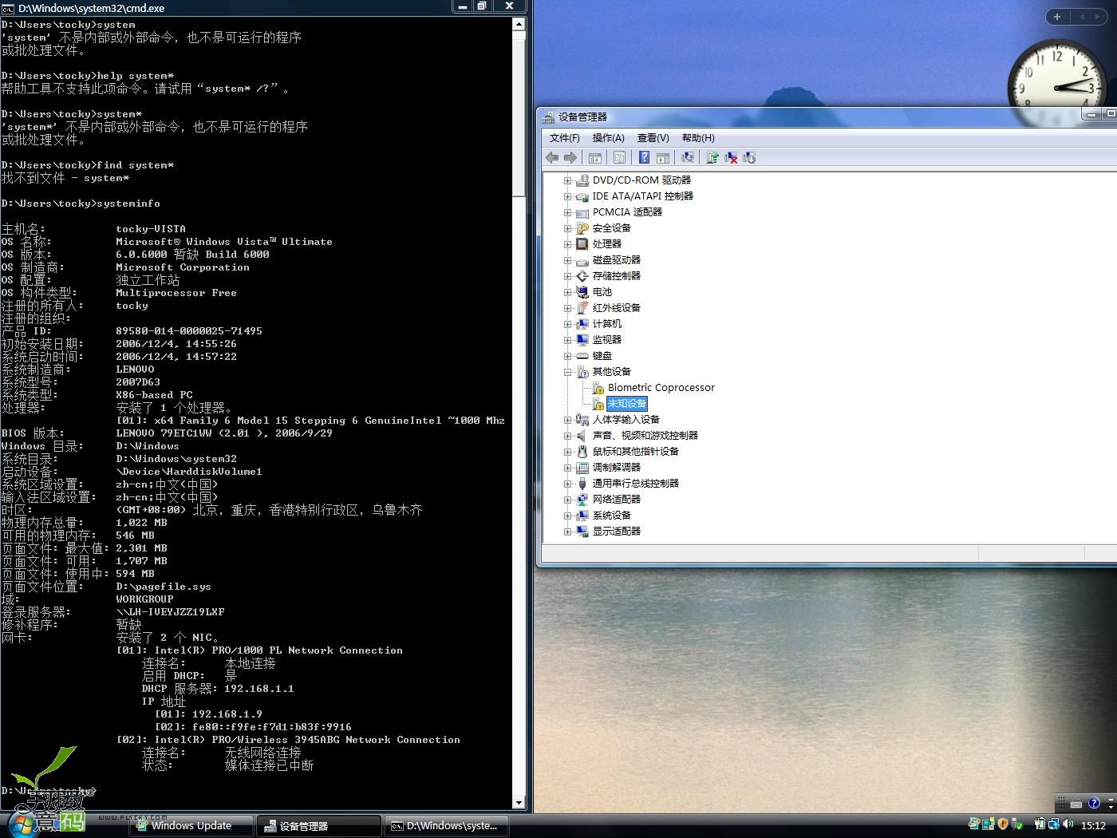The width and height of the screenshot is (1117, 838).
Task: Expand the DVD/CD-ROM 驱动器 node
Action: [x=567, y=180]
